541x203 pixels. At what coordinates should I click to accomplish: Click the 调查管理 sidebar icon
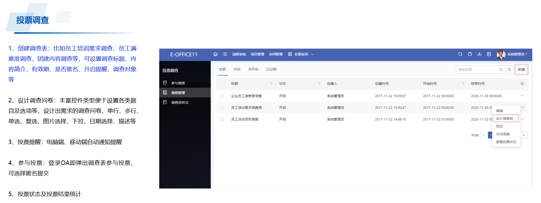[165, 93]
